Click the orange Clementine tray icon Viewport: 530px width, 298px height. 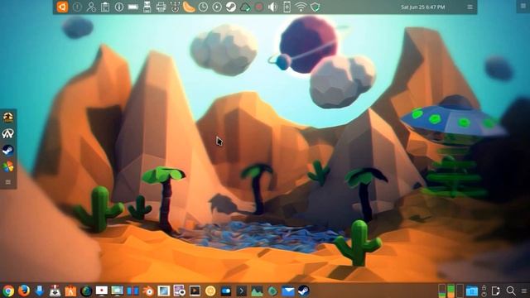189,7
